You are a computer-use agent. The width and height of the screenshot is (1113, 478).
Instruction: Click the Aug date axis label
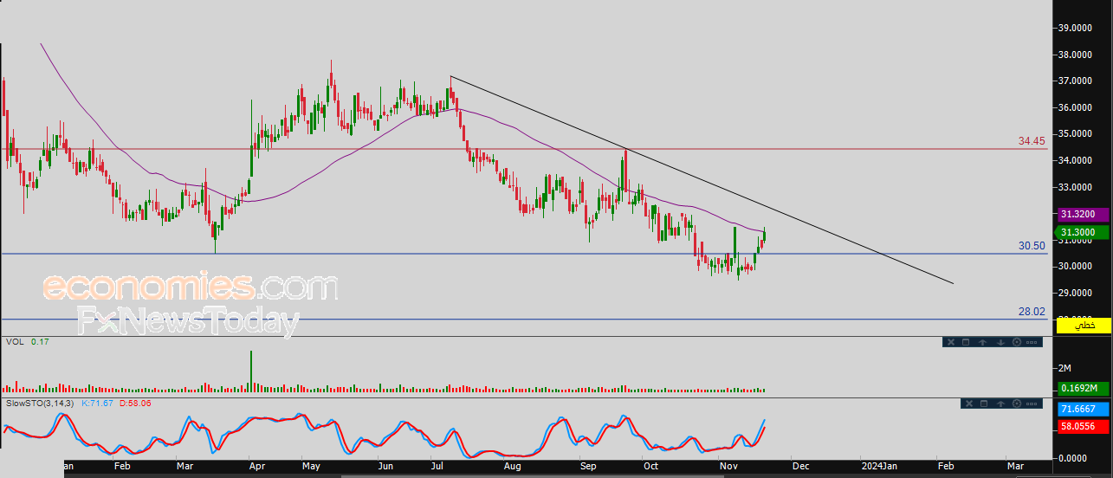pos(512,466)
